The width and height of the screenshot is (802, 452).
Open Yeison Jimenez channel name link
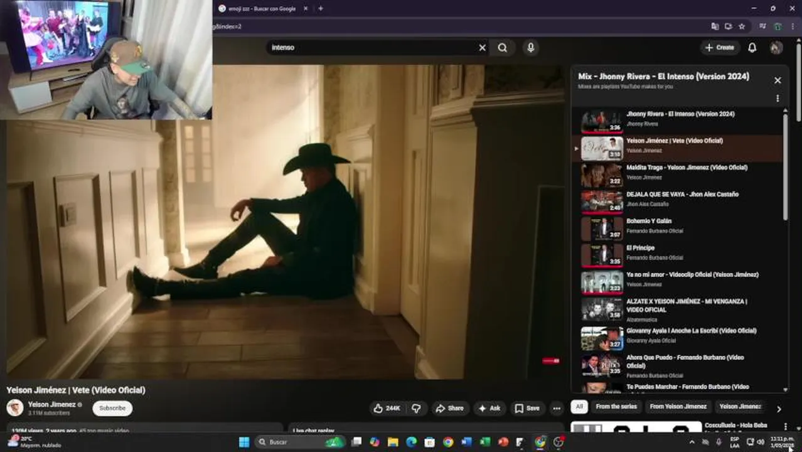coord(52,405)
